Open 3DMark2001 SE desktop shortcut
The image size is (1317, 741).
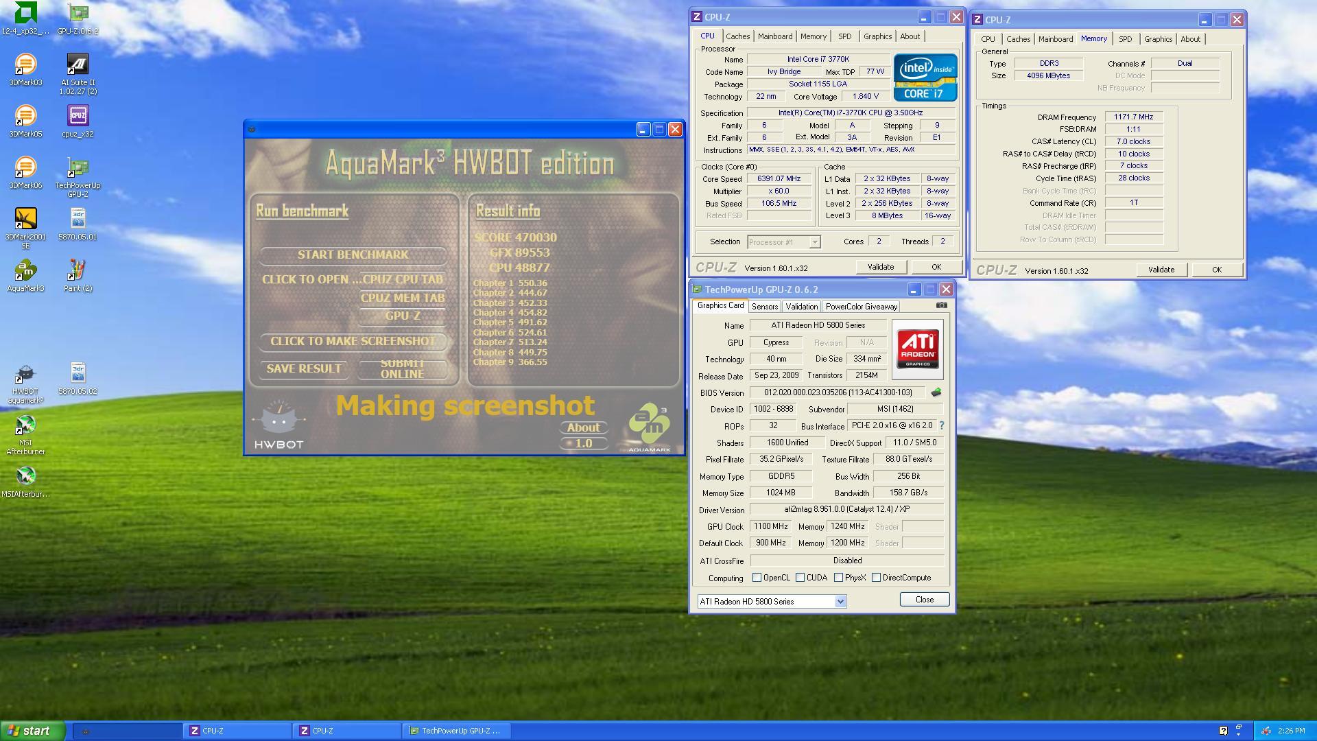(x=25, y=228)
